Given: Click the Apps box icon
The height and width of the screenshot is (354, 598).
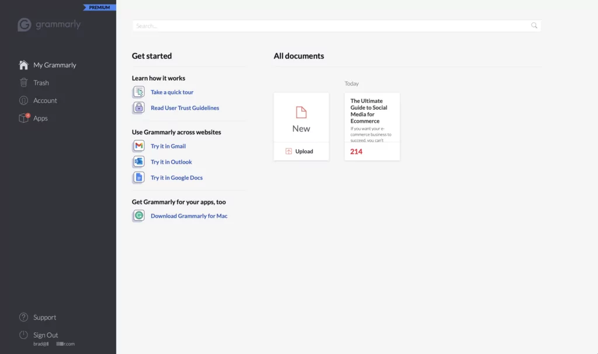Looking at the screenshot, I should click(24, 118).
